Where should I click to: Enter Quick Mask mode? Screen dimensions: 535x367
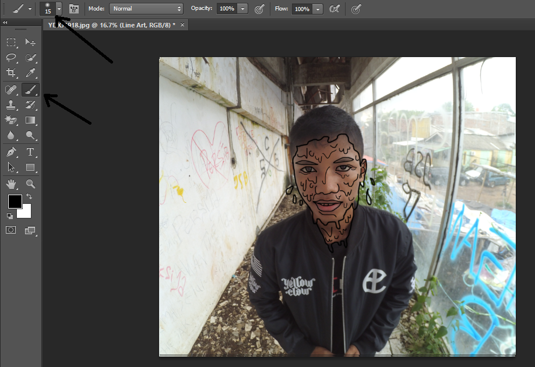click(10, 231)
